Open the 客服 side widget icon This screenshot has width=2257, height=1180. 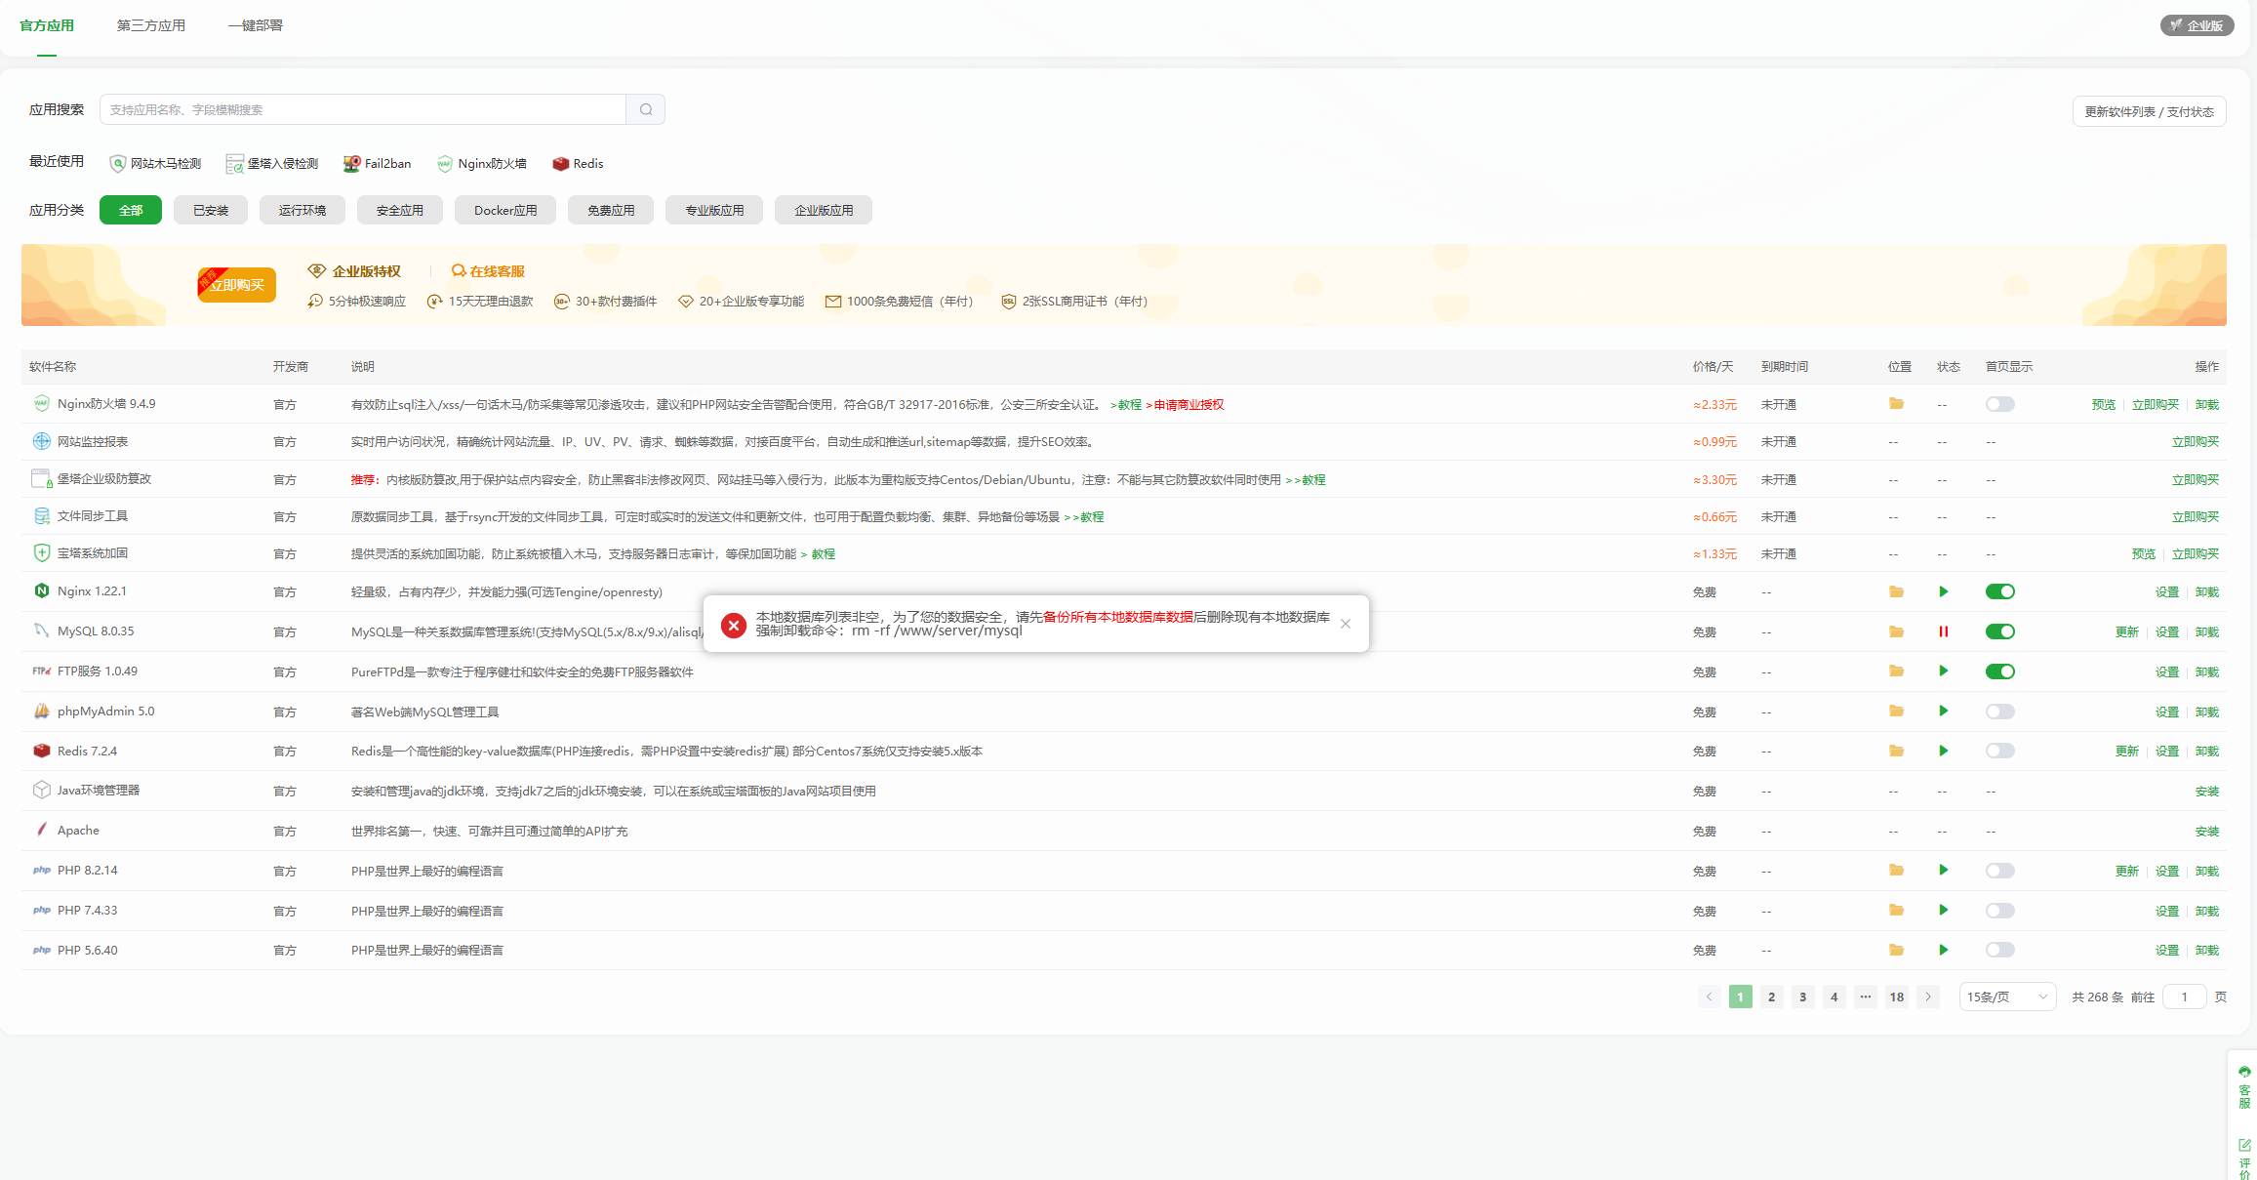(2244, 1086)
